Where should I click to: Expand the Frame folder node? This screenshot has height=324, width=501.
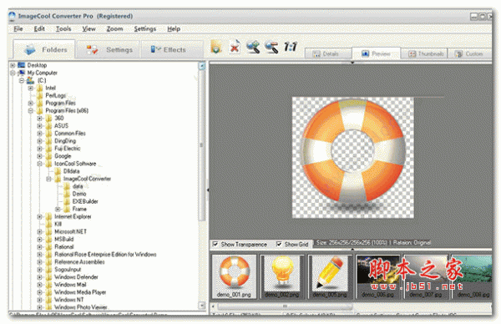(x=58, y=210)
